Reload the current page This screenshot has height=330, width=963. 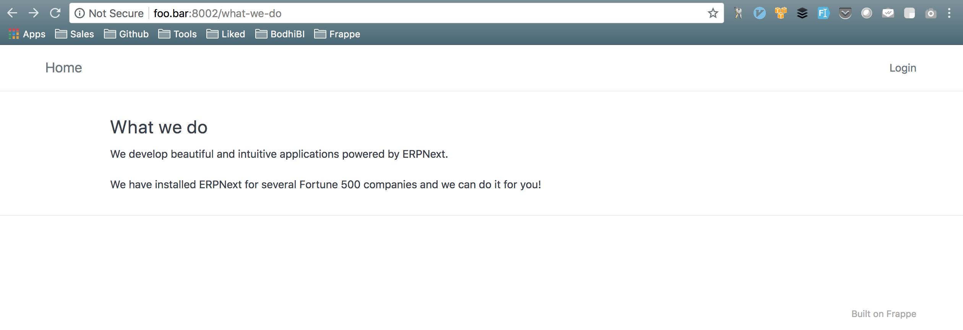pos(55,13)
